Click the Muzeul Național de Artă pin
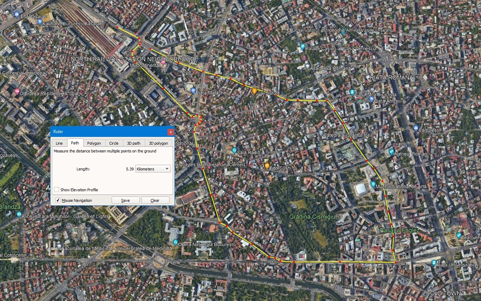Image resolution: width=481 pixels, height=301 pixels. [373, 185]
